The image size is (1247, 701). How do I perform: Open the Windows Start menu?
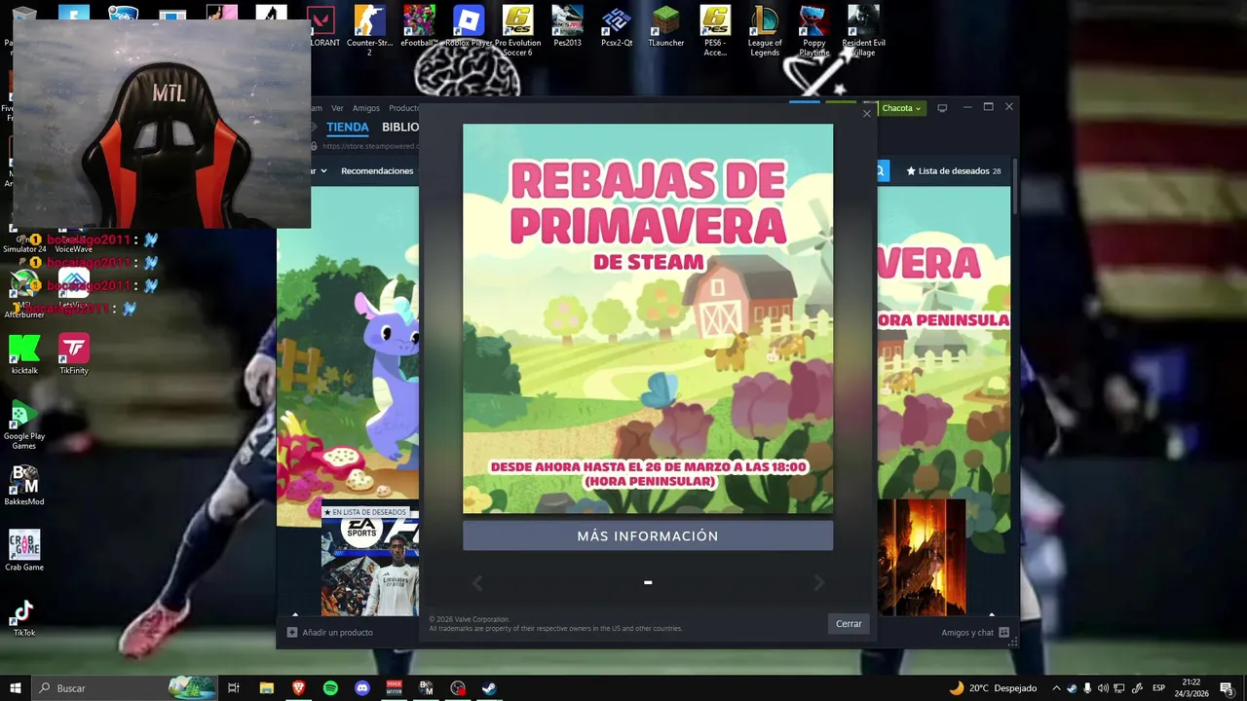[15, 688]
